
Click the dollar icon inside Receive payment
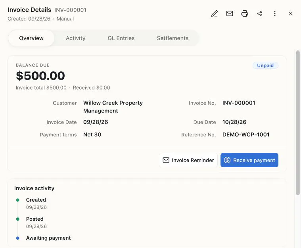coord(227,160)
